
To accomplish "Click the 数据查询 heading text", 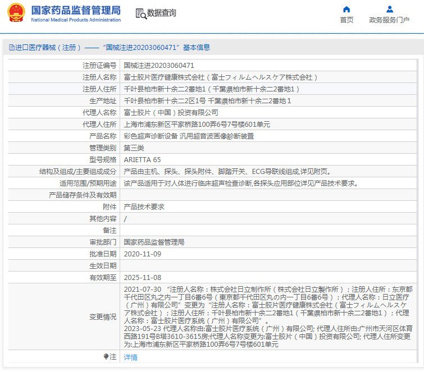I will coord(161,13).
